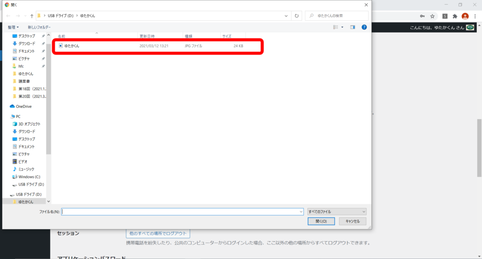Expand the すべてのファイル file type dropdown
This screenshot has height=259, width=482.
point(336,212)
